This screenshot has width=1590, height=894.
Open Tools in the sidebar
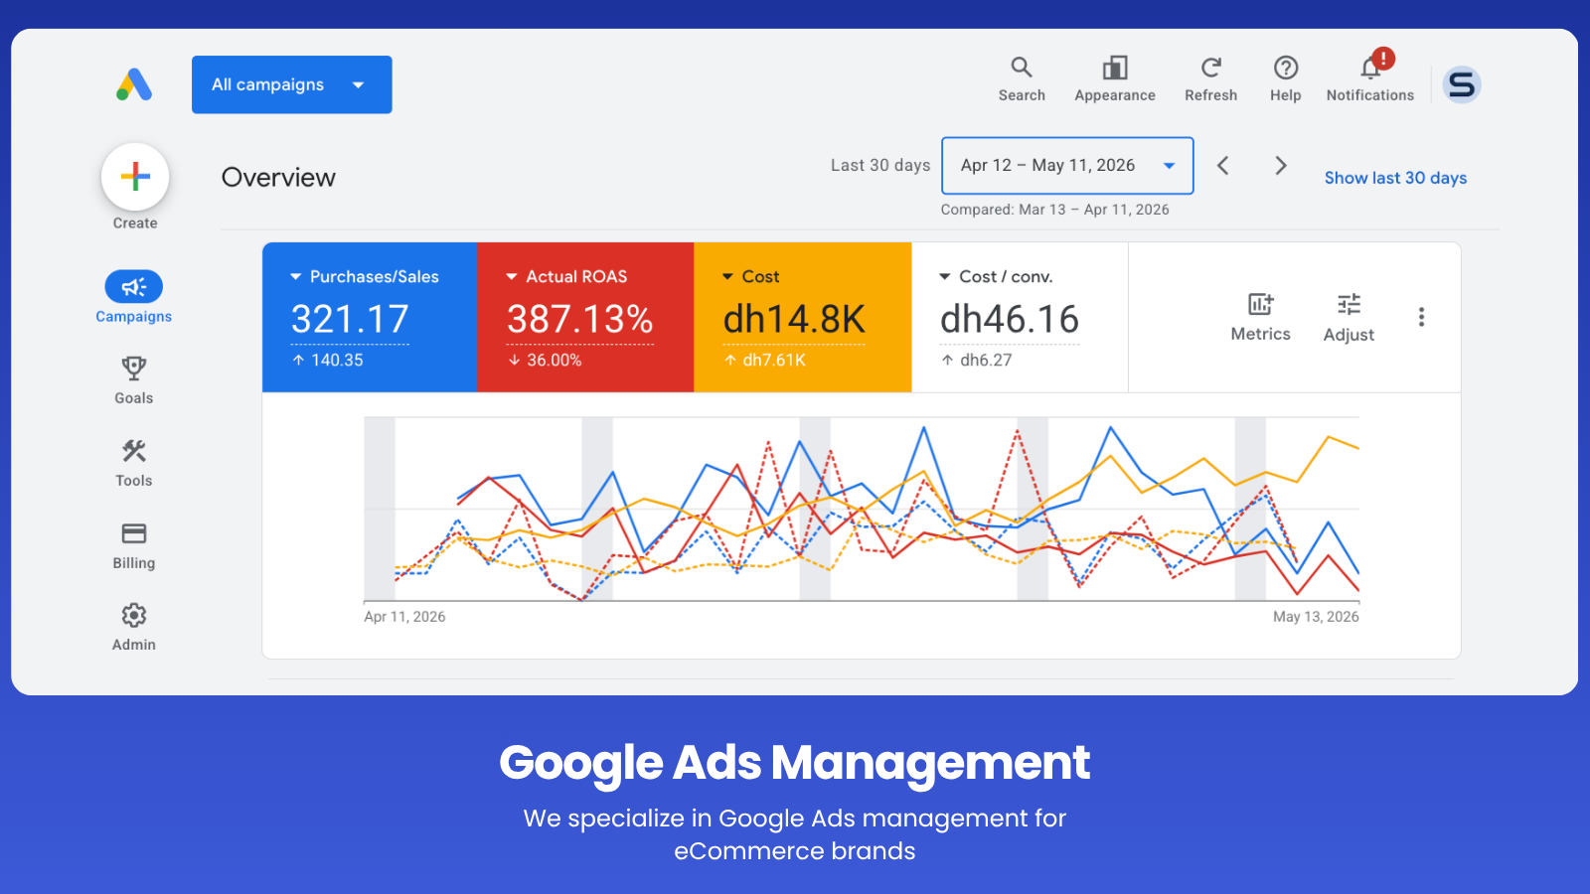pos(134,463)
